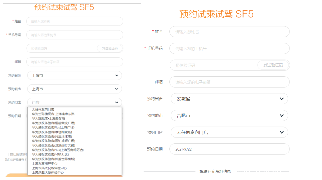Click the right 手机号码 phone input field
This screenshot has width=322, height=180.
tap(229, 49)
